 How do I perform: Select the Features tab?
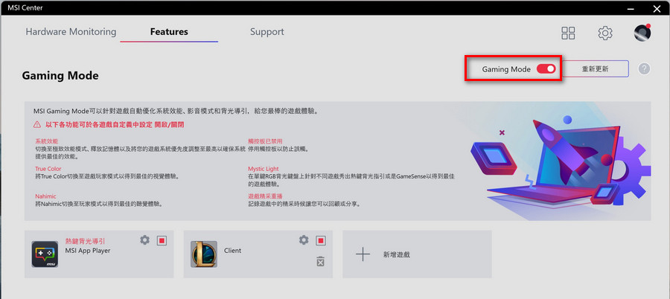point(169,32)
